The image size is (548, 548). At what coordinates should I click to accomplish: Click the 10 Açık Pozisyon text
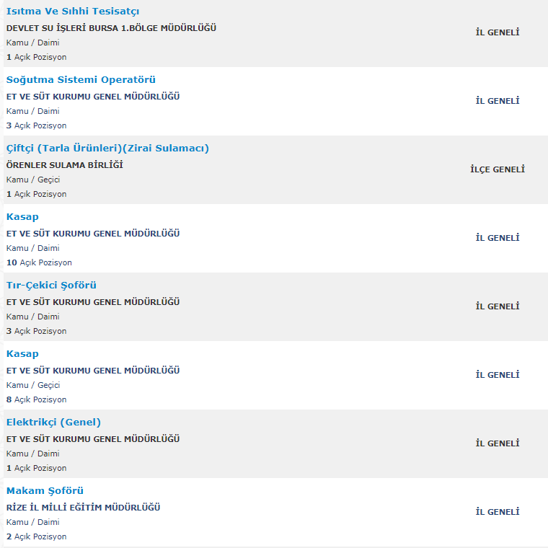(39, 262)
